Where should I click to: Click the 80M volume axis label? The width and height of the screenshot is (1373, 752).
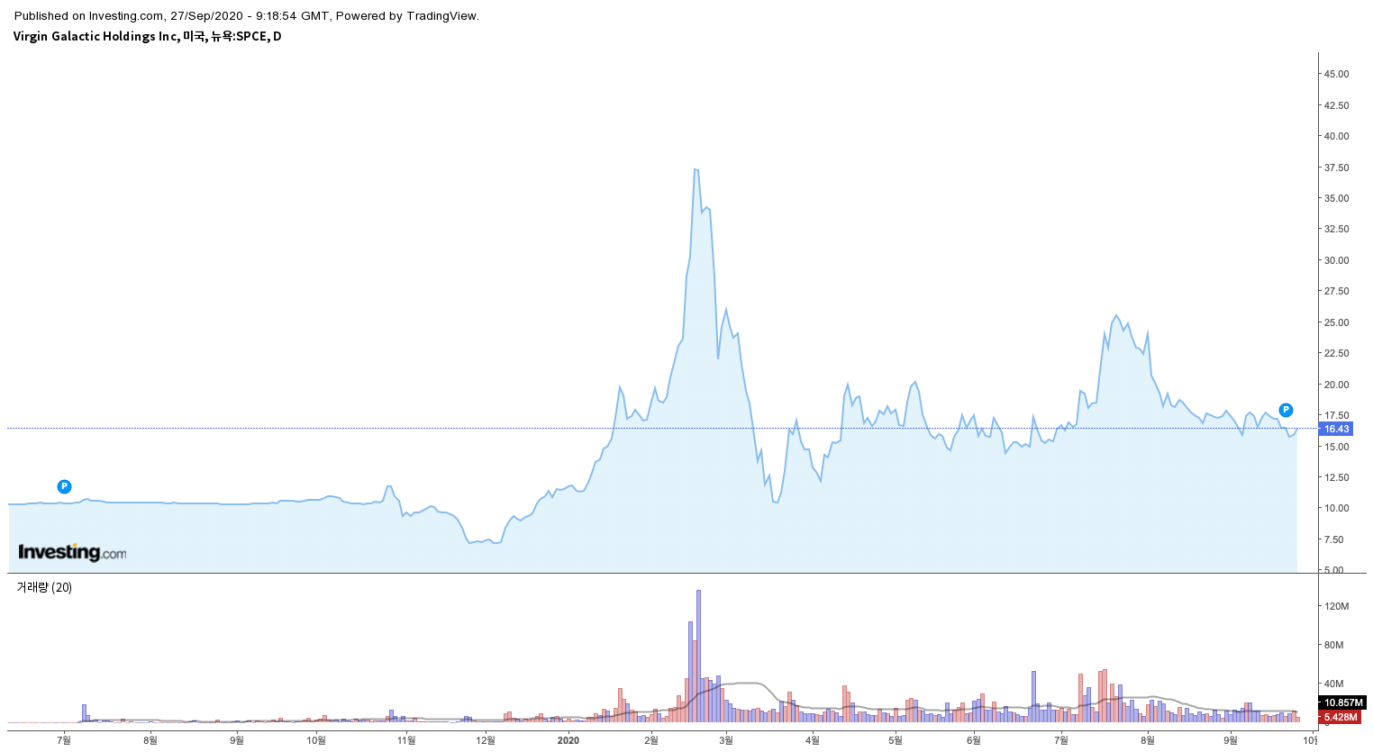click(1333, 645)
